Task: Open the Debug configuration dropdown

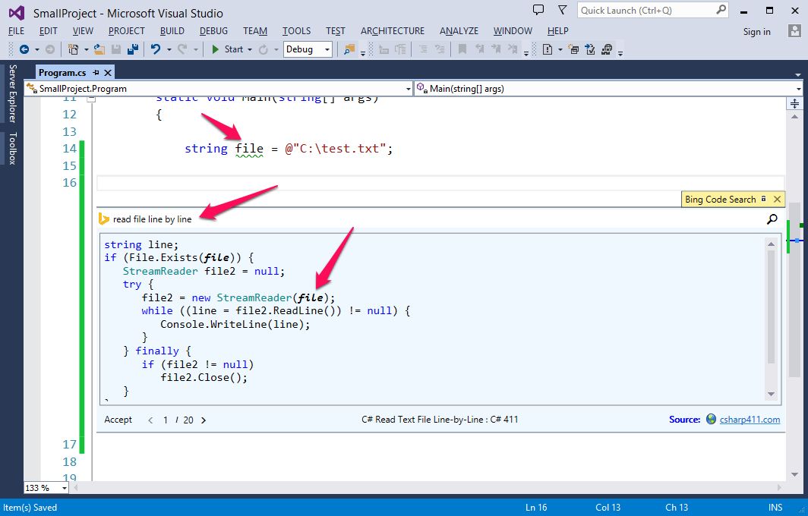Action: [308, 49]
